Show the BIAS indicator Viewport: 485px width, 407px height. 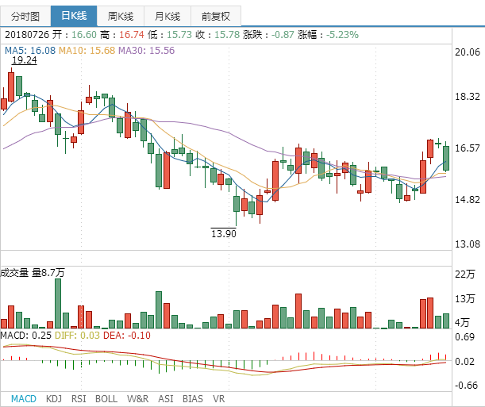pos(192,398)
